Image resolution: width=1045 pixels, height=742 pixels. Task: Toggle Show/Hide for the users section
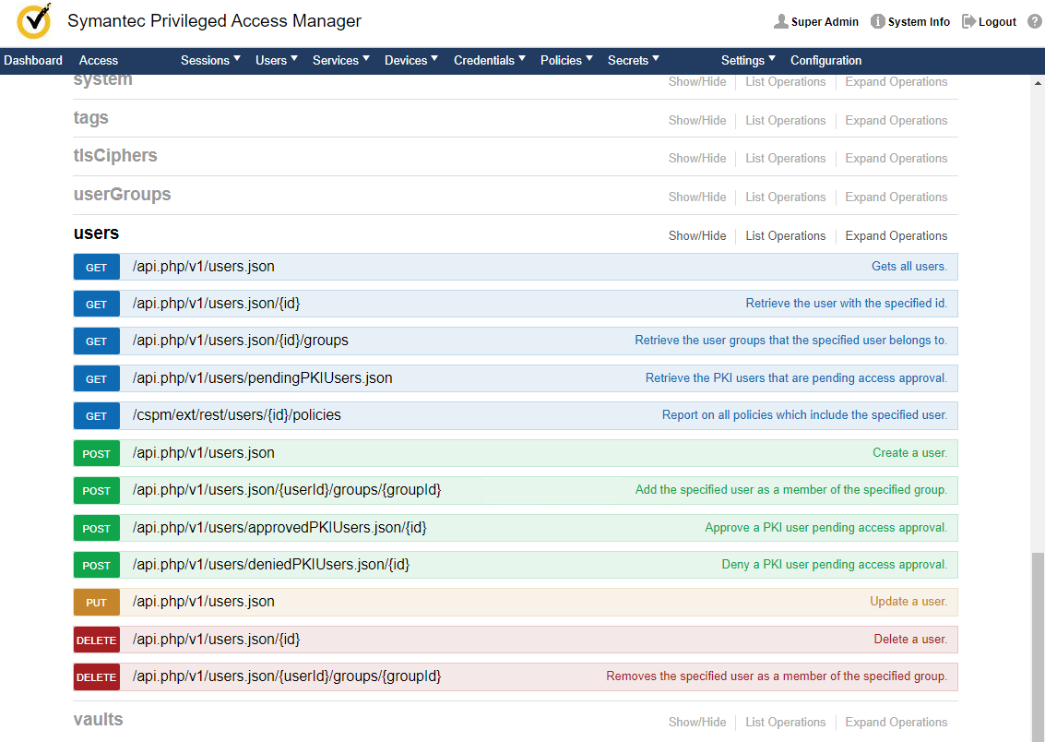tap(697, 235)
